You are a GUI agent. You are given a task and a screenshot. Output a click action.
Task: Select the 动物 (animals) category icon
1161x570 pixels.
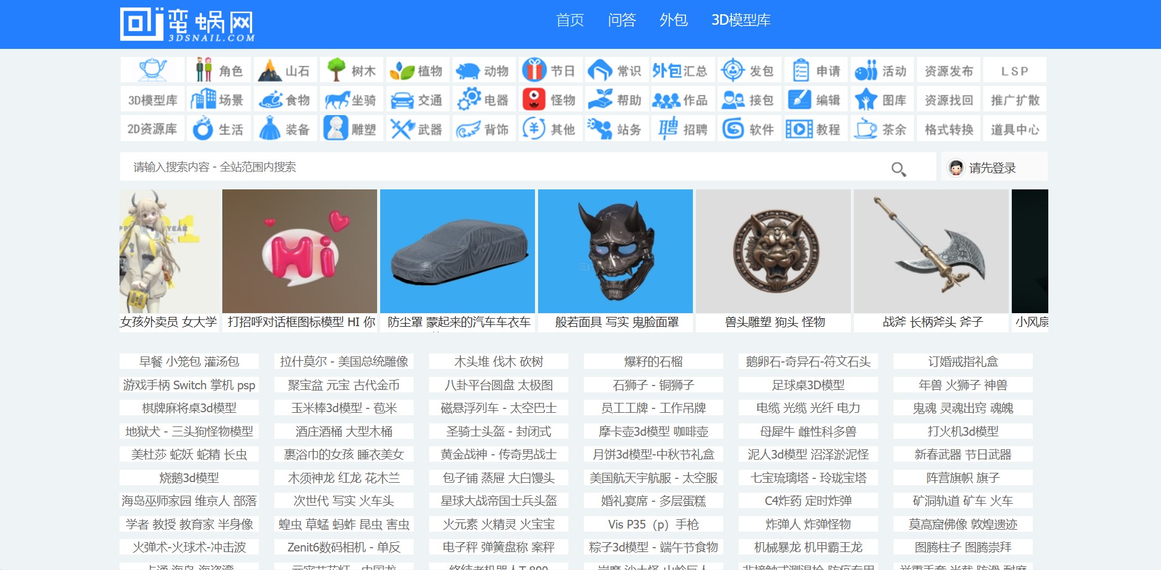(x=484, y=71)
